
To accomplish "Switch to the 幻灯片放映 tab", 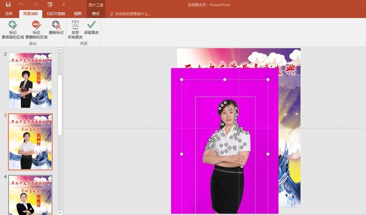I will [x=56, y=13].
